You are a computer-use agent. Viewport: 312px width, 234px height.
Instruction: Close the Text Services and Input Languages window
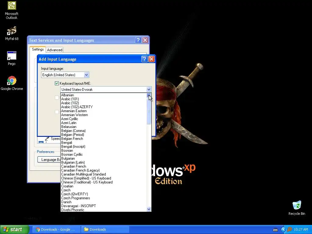coord(145,40)
